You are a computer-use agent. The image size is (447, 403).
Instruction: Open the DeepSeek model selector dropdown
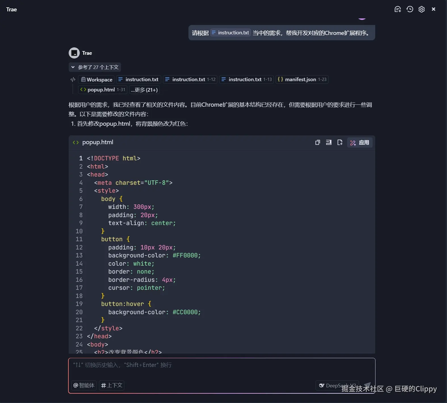click(337, 385)
